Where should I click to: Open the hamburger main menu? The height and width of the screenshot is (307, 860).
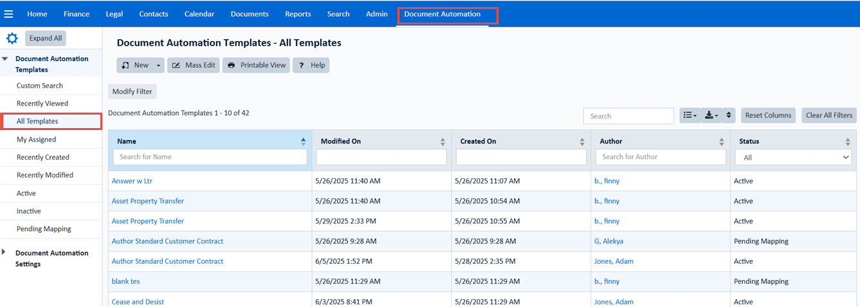pyautogui.click(x=9, y=14)
